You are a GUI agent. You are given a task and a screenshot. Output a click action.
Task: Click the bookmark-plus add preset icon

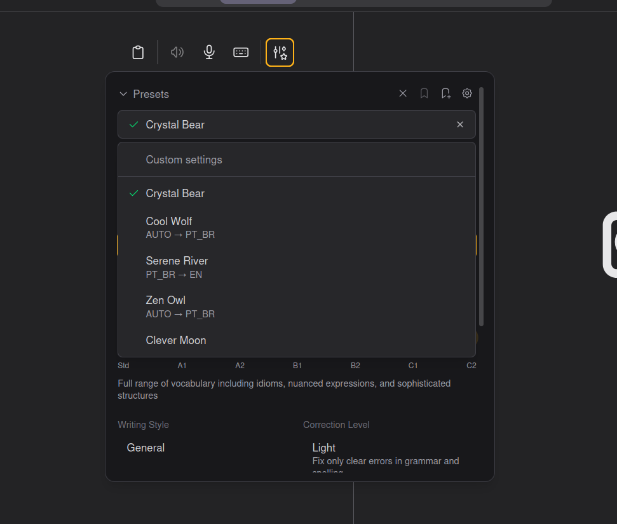point(446,93)
